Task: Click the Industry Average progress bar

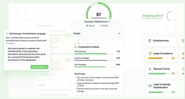Action: click(97, 60)
